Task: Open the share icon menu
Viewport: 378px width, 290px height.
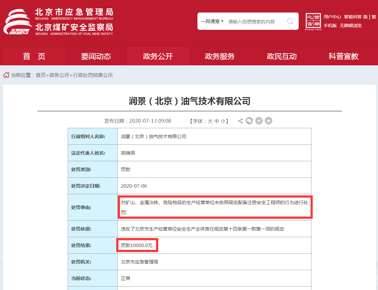Action: point(240,121)
